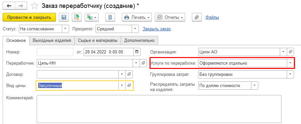Click the 'Договор' input field
Viewport: 301px width, 124px height.
[77, 75]
